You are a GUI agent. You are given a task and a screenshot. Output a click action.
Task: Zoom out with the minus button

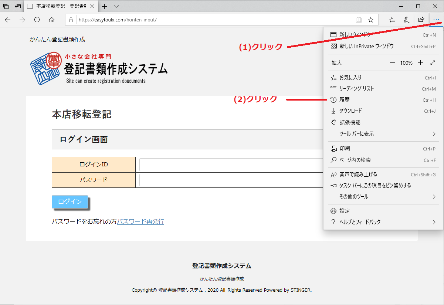click(392, 63)
